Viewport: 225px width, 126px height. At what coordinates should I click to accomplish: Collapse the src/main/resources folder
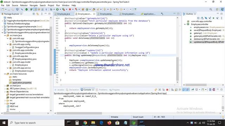pyautogui.click(x=5, y=74)
